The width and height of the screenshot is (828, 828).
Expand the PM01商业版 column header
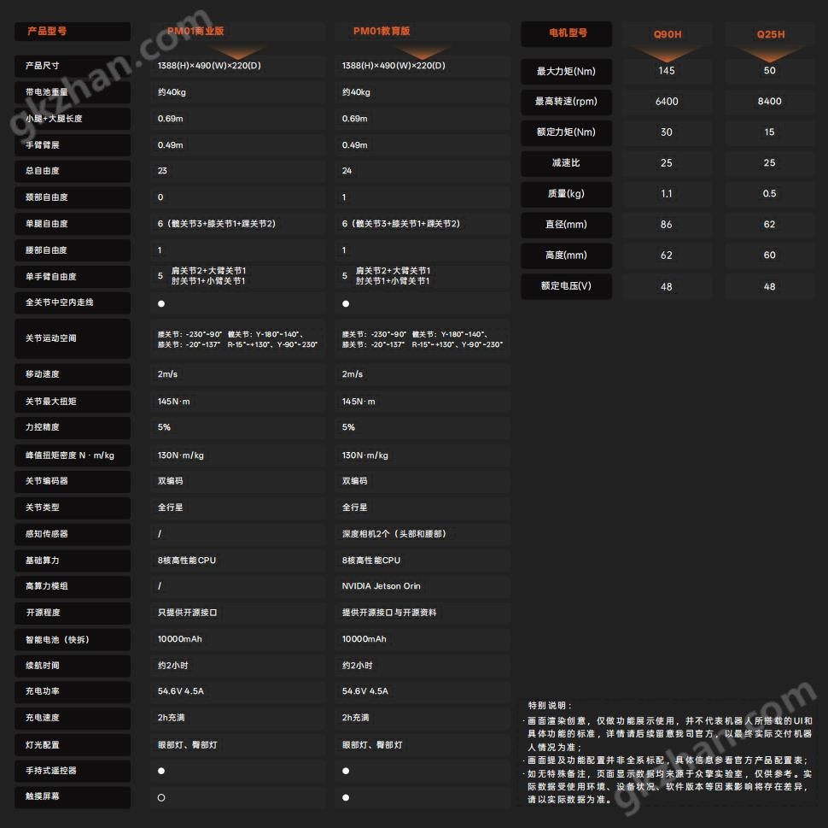click(x=195, y=32)
